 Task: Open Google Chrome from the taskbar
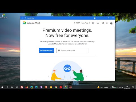(56, 87)
